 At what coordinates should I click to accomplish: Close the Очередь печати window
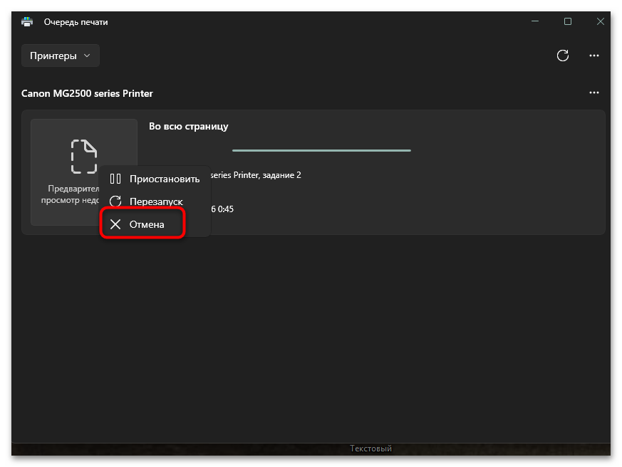(600, 21)
